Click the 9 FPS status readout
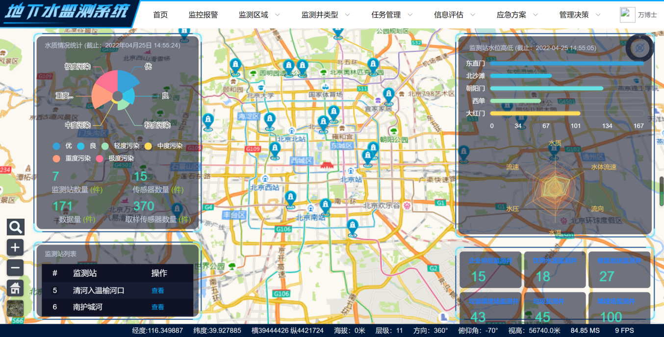664x337 pixels. (624, 331)
